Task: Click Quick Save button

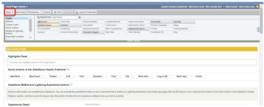Action: point(21,12)
